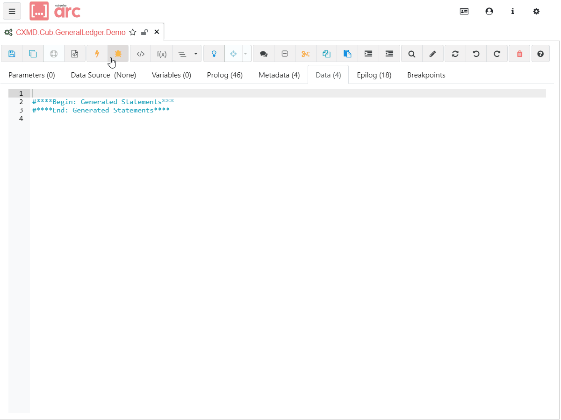Click the code file icon in toolbar
Image resolution: width=561 pixels, height=420 pixels.
[75, 54]
